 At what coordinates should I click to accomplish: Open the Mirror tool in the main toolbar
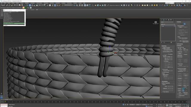point(74,5)
